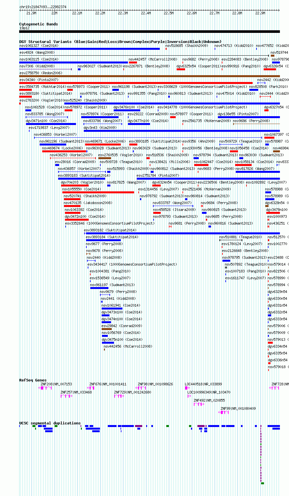Image resolution: width=289 pixels, height=496 pixels.
Task: Click esv3308629 (1000GenomesConsortiumPilotProject) label
Action: tap(203, 87)
